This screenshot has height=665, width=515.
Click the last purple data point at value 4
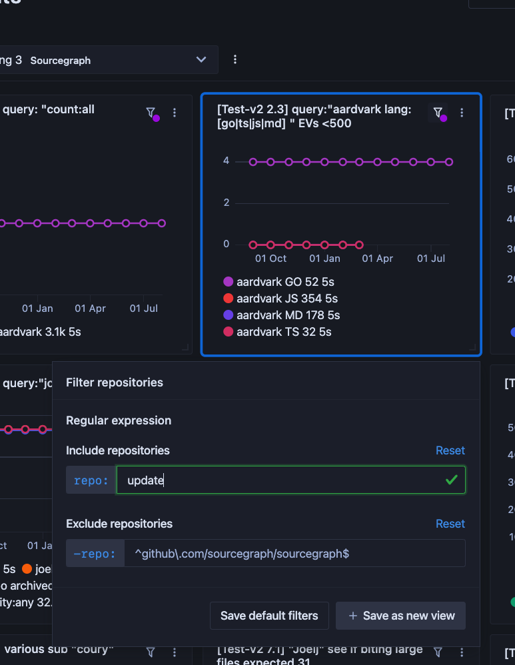tap(449, 162)
